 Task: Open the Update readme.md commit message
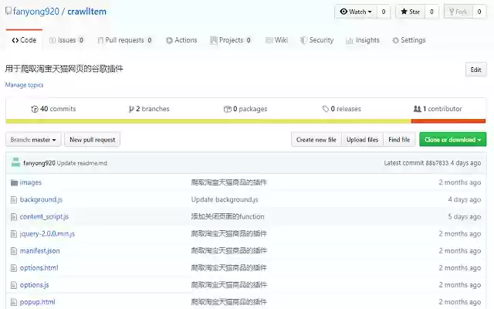click(x=82, y=163)
